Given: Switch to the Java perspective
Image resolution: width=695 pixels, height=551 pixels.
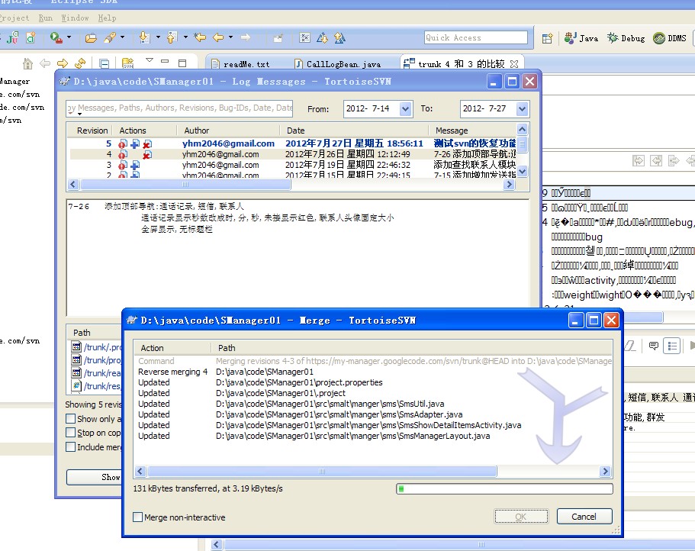Looking at the screenshot, I should tap(581, 38).
